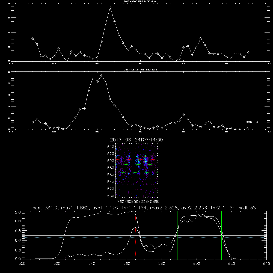Click the bottom plot x-axis label 520

pyautogui.click(x=57, y=264)
